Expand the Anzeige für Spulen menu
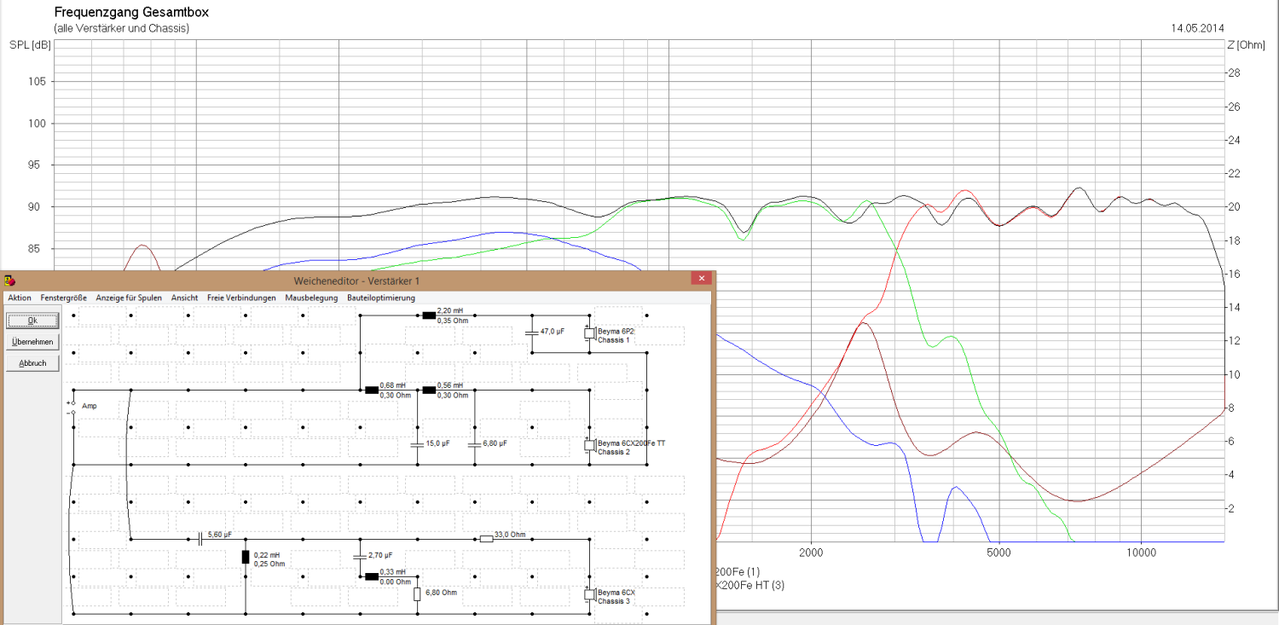Viewport: 1279px width, 625px height. click(x=129, y=298)
